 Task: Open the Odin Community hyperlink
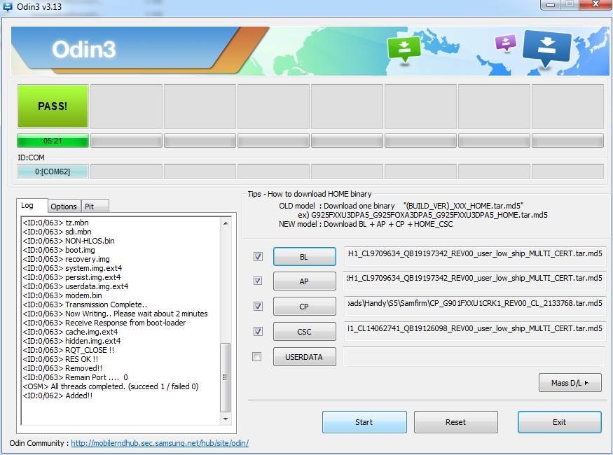tap(160, 443)
